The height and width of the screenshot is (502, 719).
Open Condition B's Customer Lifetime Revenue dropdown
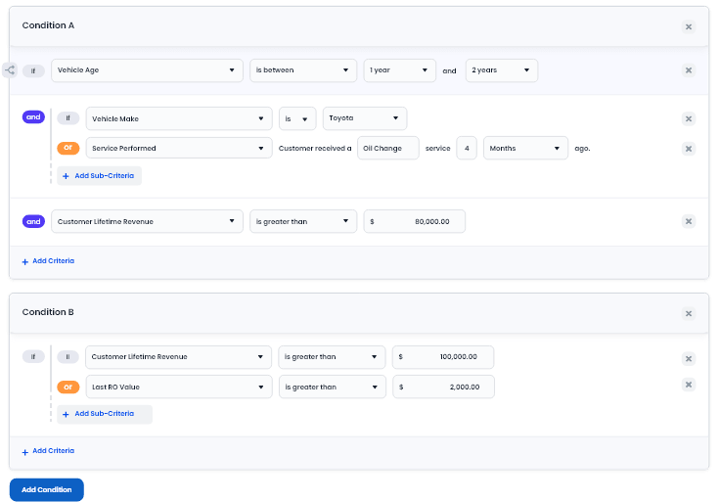click(178, 357)
